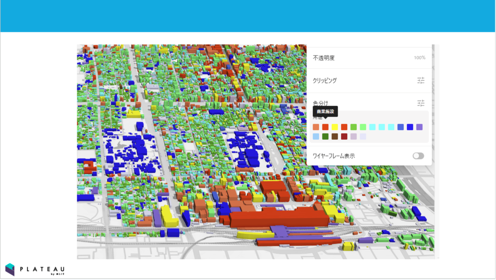This screenshot has height=280, width=496.
Task: Click the PLATEAU by MLIT logo
Action: click(35, 270)
